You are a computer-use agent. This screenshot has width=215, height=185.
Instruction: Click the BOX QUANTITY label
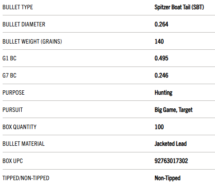coord(19,127)
